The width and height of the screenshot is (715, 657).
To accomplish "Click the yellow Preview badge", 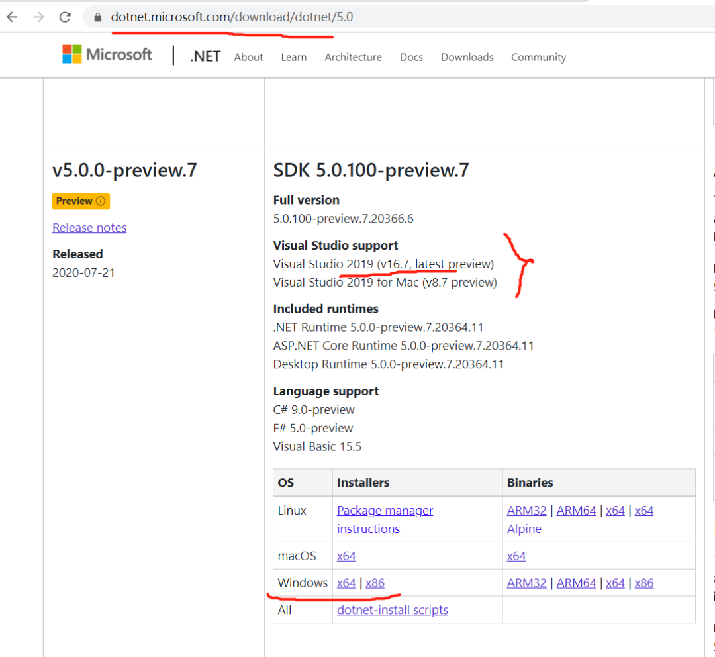I will point(81,201).
